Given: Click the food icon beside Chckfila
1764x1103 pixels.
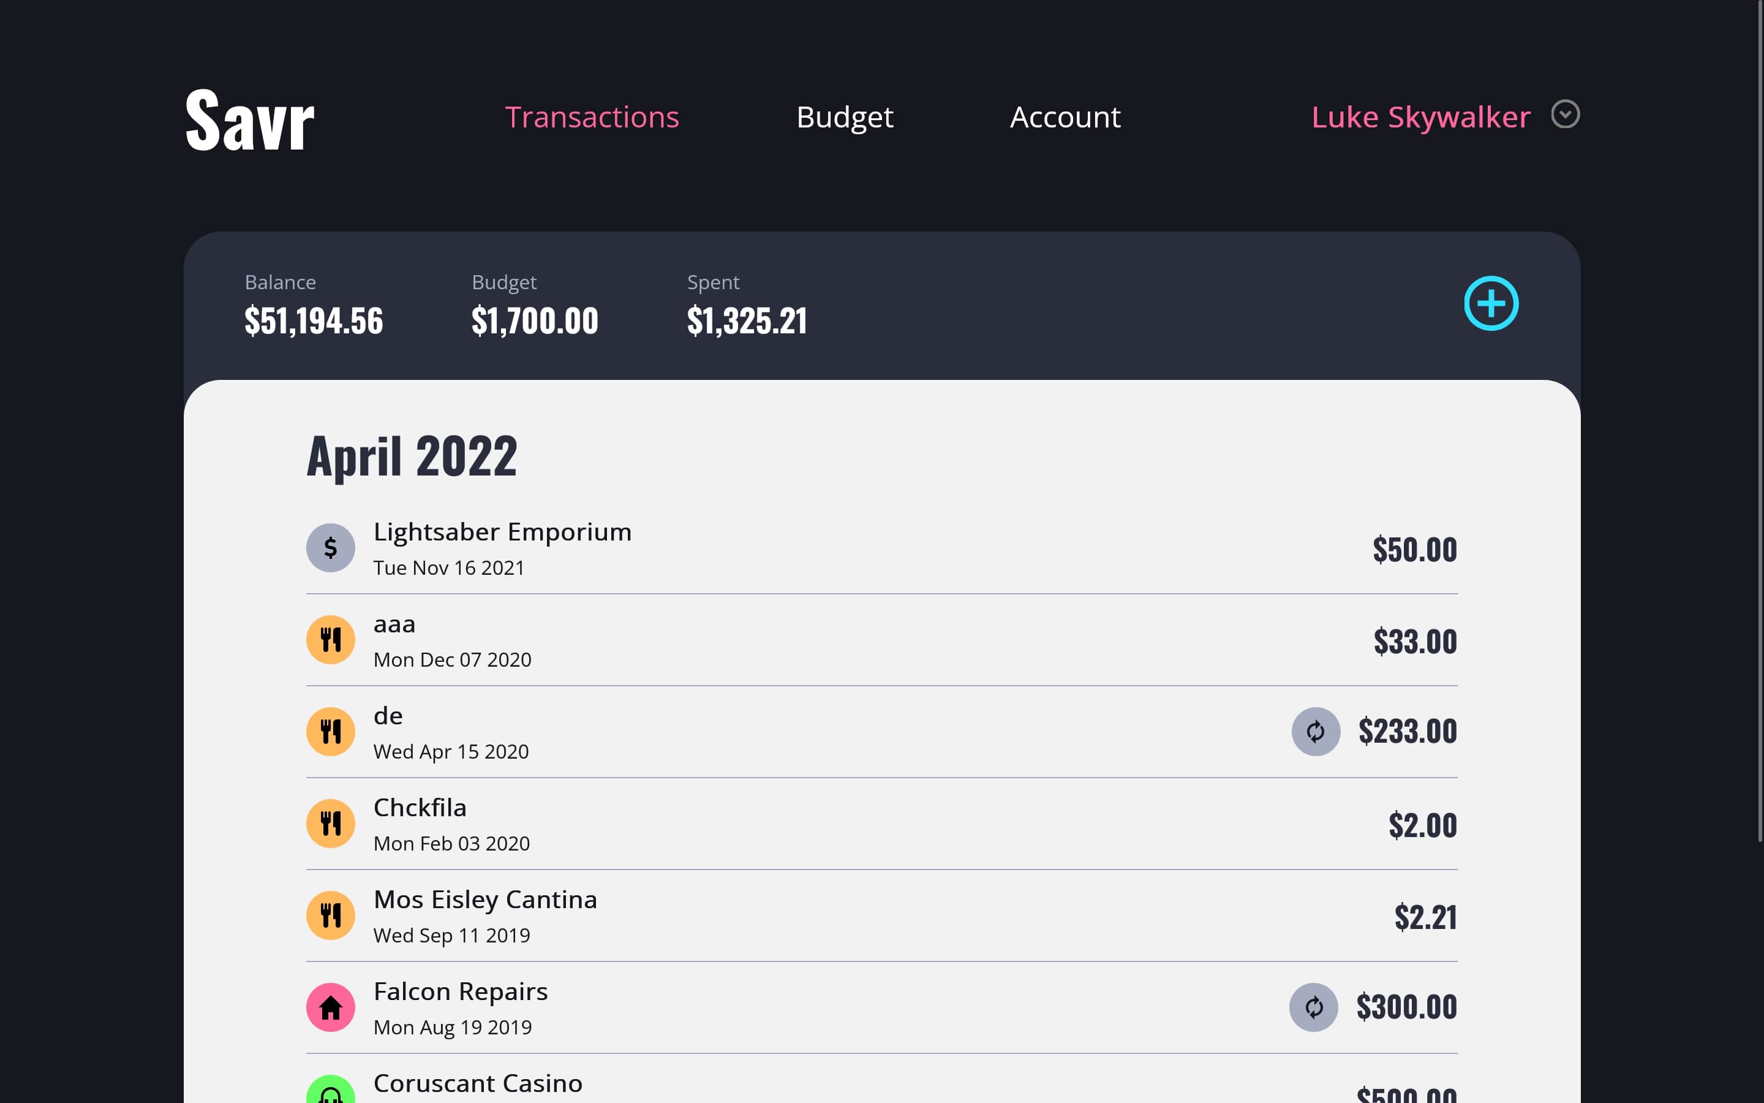Looking at the screenshot, I should [330, 824].
